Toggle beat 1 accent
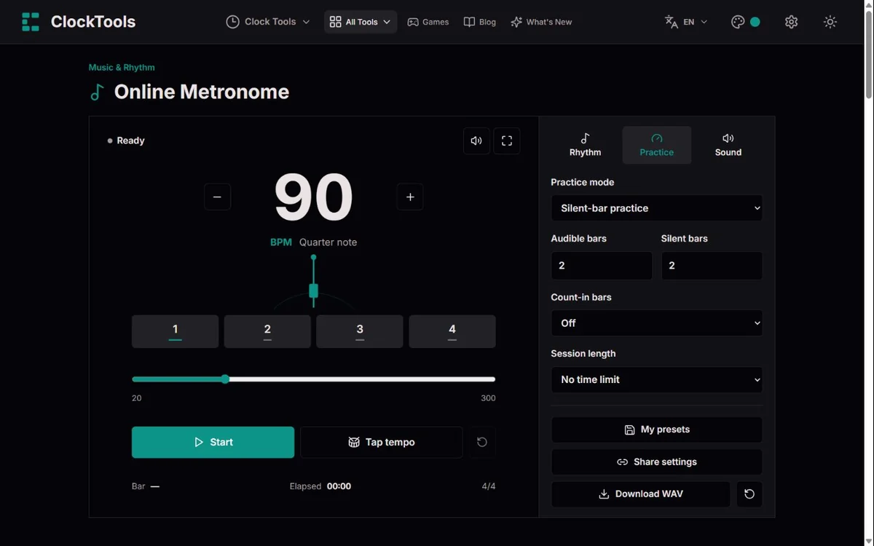The image size is (874, 546). pos(175,331)
